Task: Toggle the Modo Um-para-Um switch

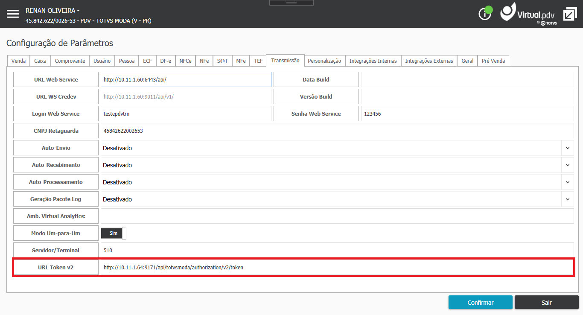Action: pyautogui.click(x=114, y=233)
